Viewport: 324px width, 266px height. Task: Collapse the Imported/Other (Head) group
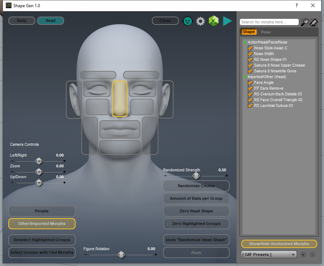[245, 77]
